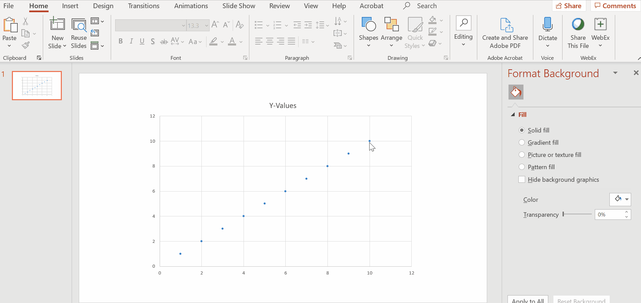The width and height of the screenshot is (641, 303).
Task: Center align text
Action: pyautogui.click(x=270, y=41)
